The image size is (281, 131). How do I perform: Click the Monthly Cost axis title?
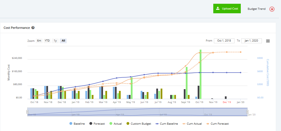pos(9,72)
